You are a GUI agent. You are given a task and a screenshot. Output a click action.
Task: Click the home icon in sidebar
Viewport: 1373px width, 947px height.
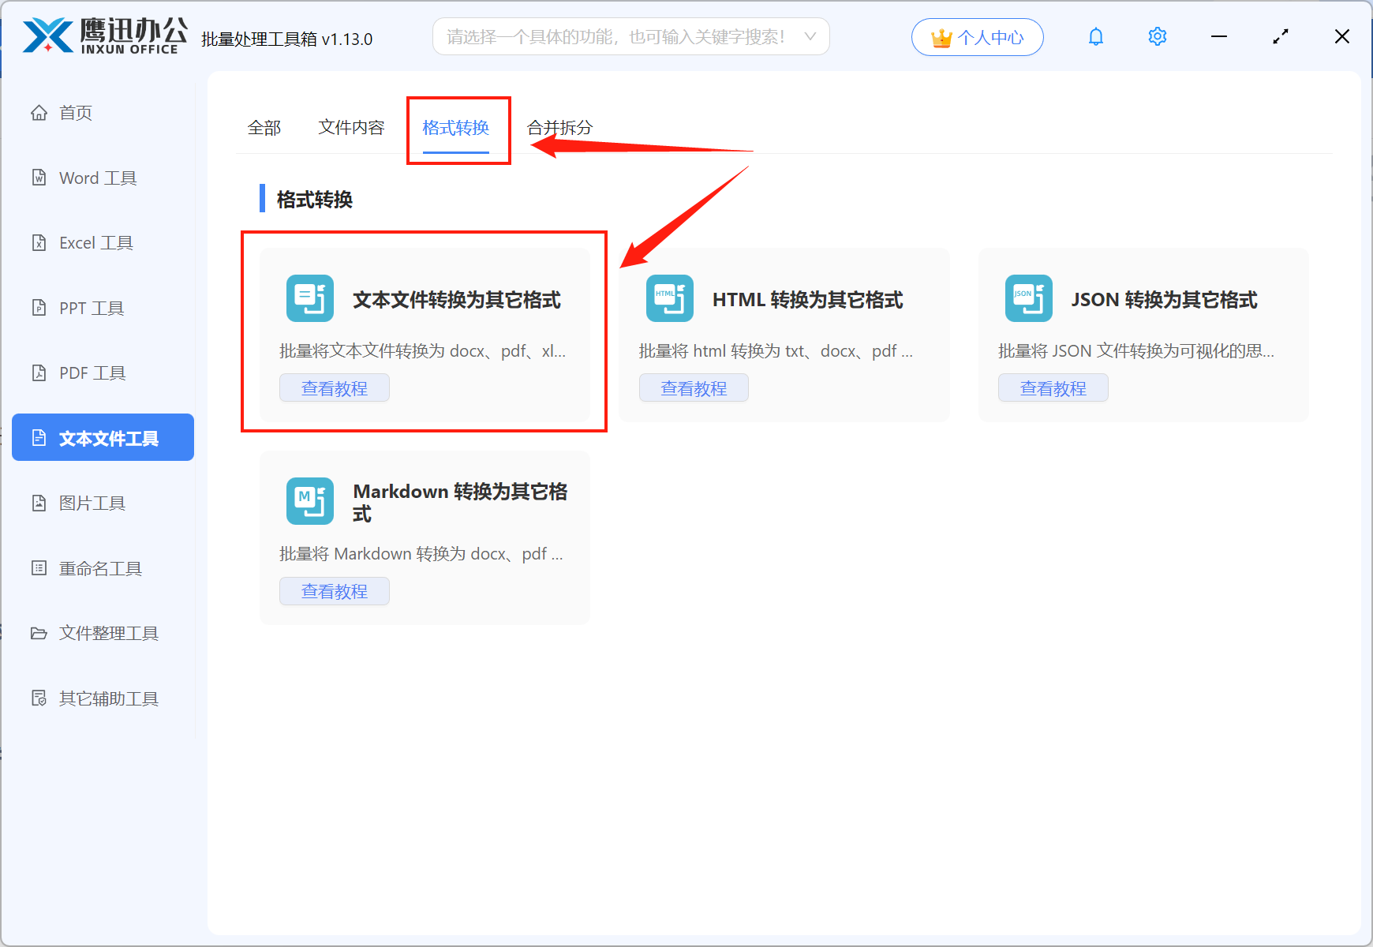click(x=39, y=113)
